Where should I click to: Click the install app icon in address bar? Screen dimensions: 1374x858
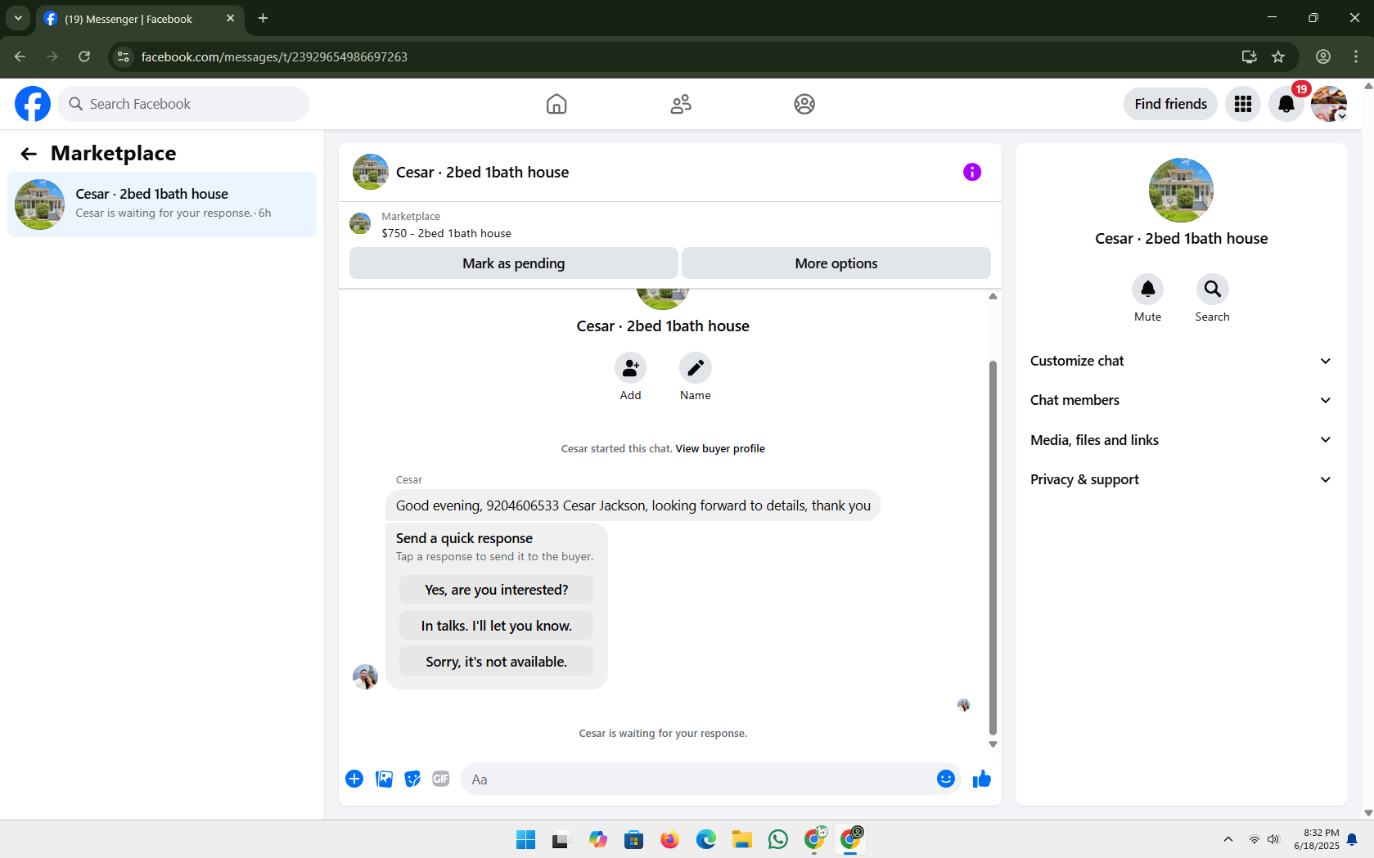[x=1249, y=56]
